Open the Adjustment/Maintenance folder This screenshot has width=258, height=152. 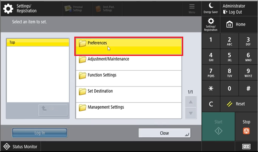click(128, 62)
